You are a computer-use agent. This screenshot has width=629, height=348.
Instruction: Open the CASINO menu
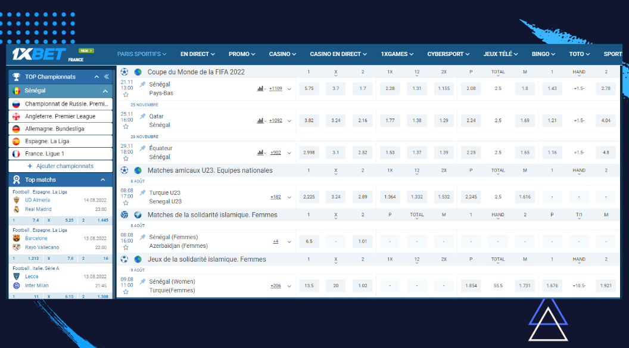[282, 54]
